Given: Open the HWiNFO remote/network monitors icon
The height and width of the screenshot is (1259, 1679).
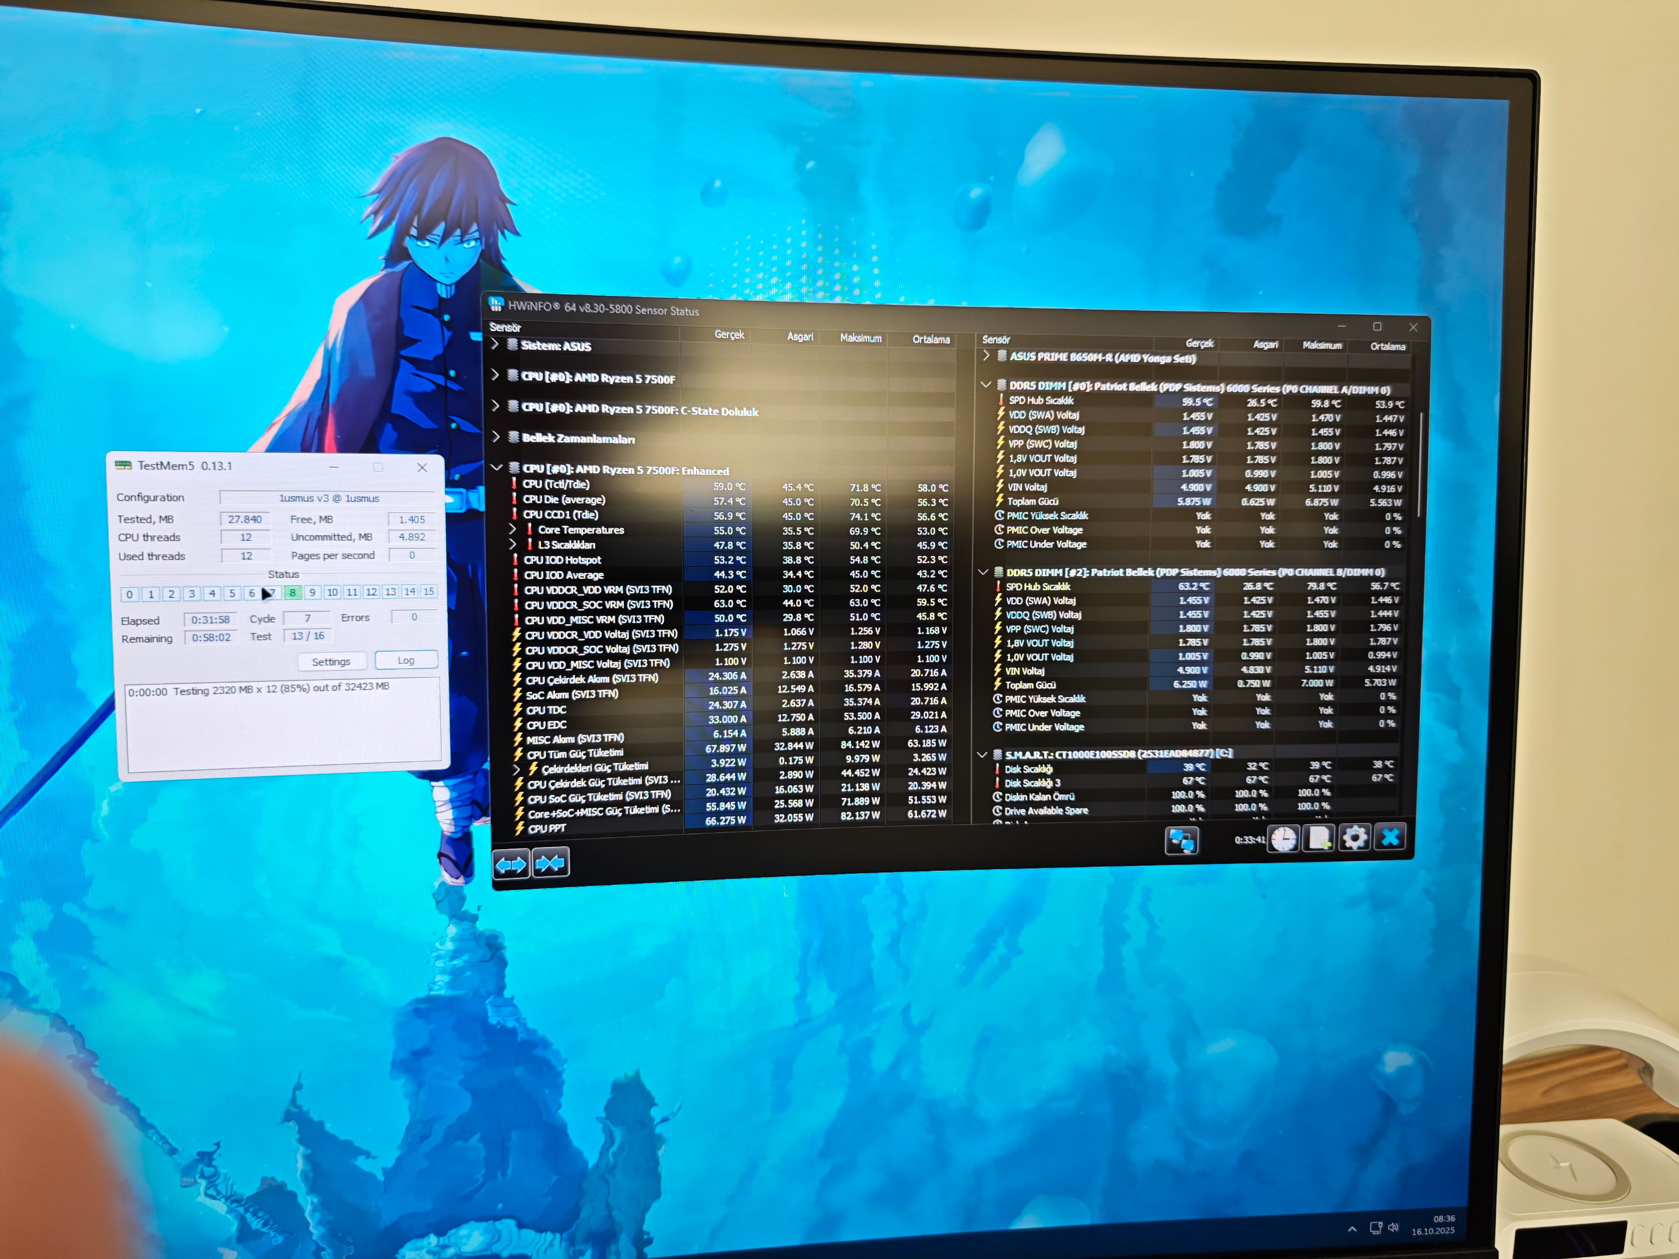Looking at the screenshot, I should tap(1181, 840).
